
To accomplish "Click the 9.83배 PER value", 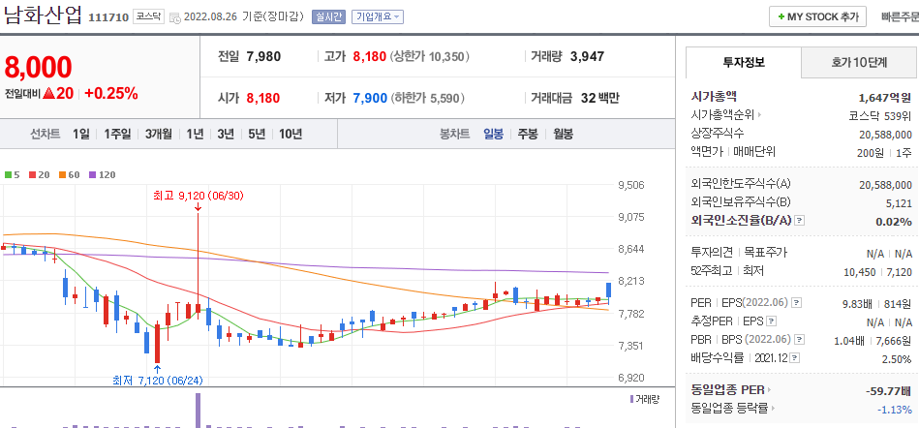I will click(x=857, y=304).
